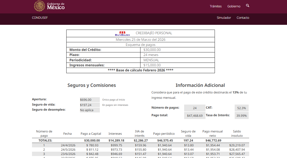
Task: Click the Saldo insoluto column header
Action: pyautogui.click(x=237, y=133)
